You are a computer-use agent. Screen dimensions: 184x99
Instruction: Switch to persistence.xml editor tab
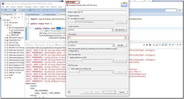pyautogui.click(x=33, y=14)
